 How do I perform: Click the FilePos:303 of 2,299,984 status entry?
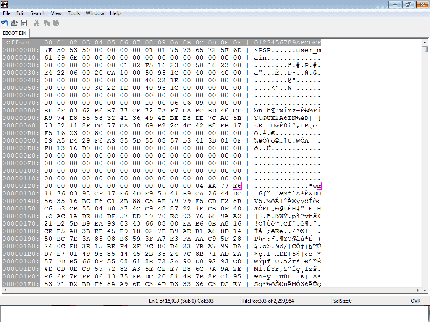267,301
